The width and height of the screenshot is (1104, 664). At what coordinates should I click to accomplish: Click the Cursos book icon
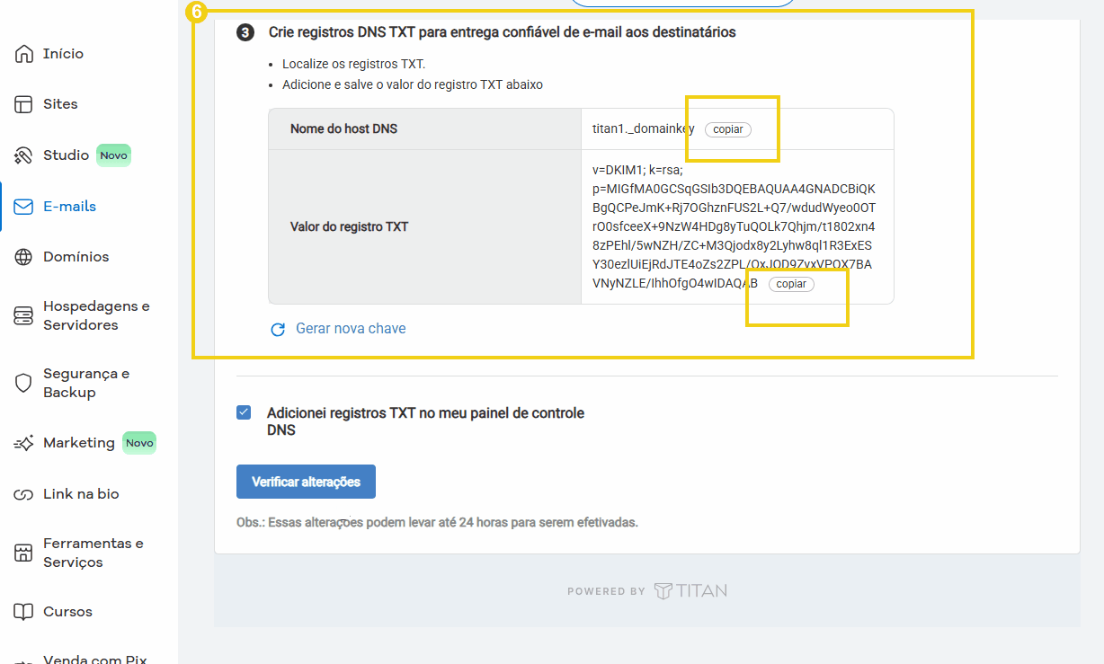tap(23, 611)
